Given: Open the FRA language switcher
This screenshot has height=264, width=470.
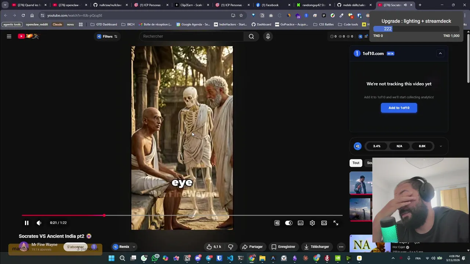Looking at the screenshot, I should coord(418,258).
